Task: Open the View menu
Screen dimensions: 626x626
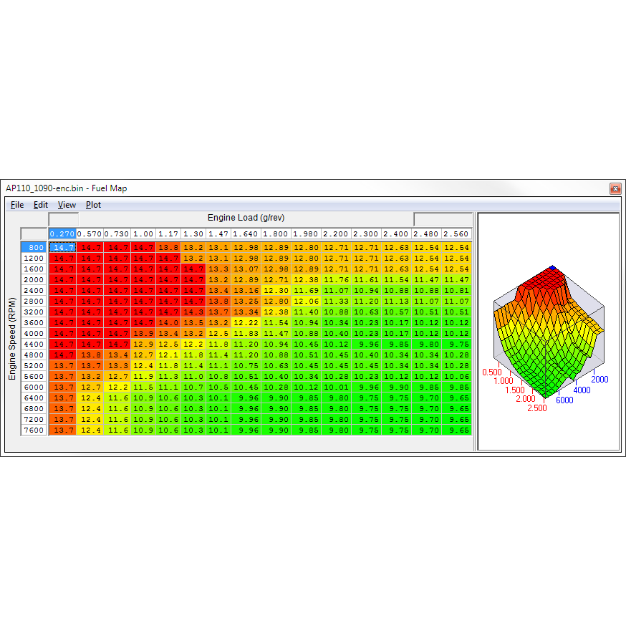Action: pos(67,205)
